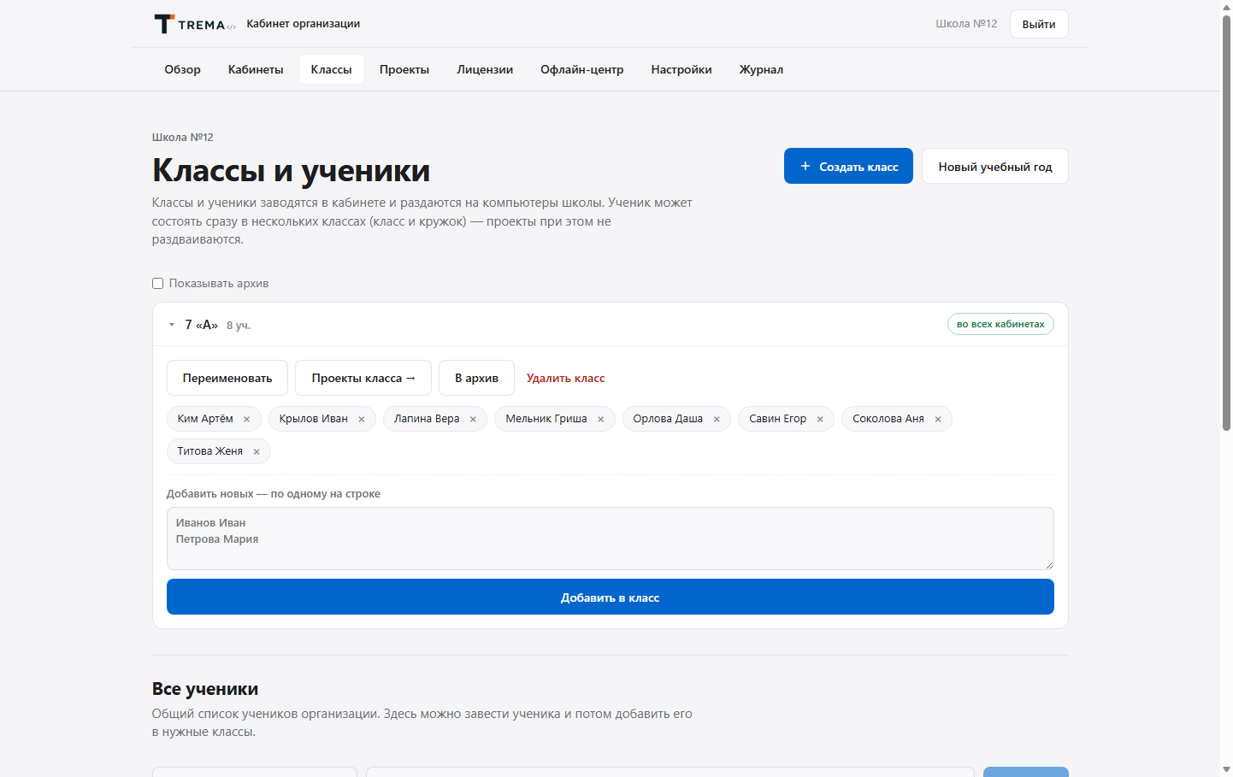Viewport: 1233px width, 777px height.
Task: Remove student Лапина Вера from class
Action: click(473, 419)
